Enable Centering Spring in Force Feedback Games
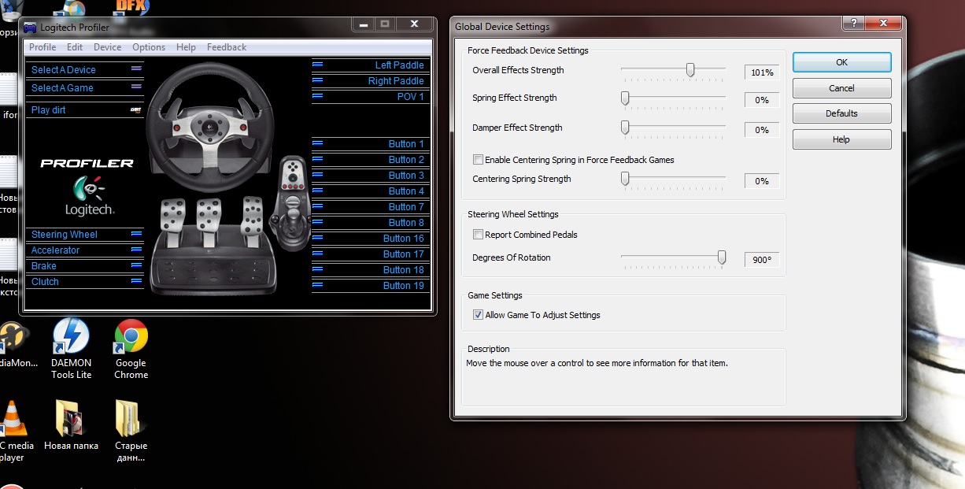 478,160
